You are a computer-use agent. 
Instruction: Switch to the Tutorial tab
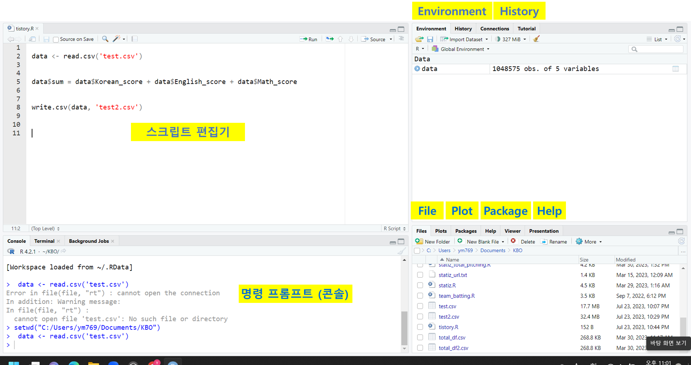click(527, 29)
